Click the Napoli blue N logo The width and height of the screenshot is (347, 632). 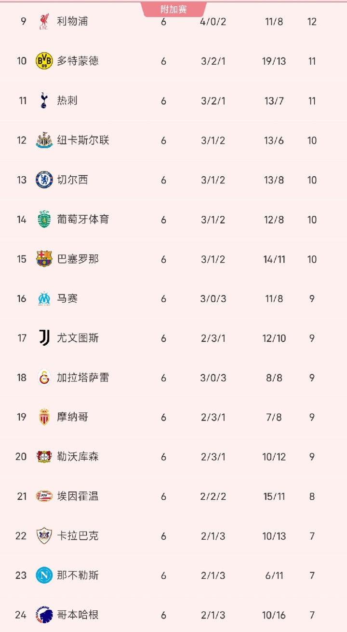coord(44,576)
